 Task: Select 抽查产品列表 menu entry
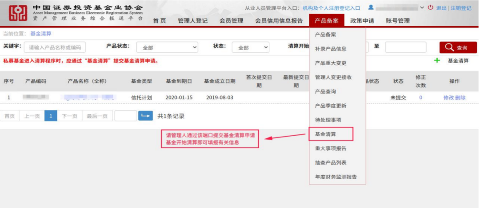click(331, 163)
